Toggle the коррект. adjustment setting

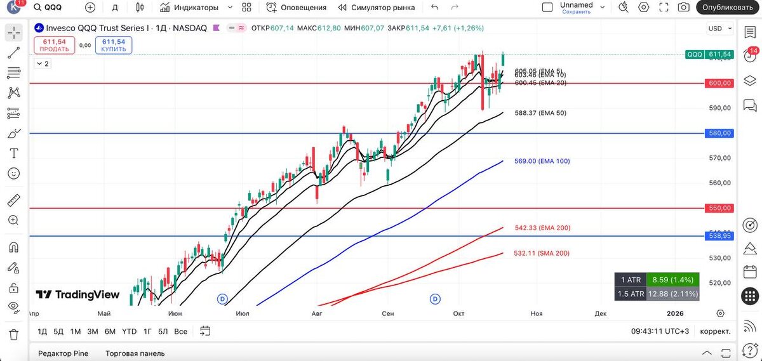[715, 331]
